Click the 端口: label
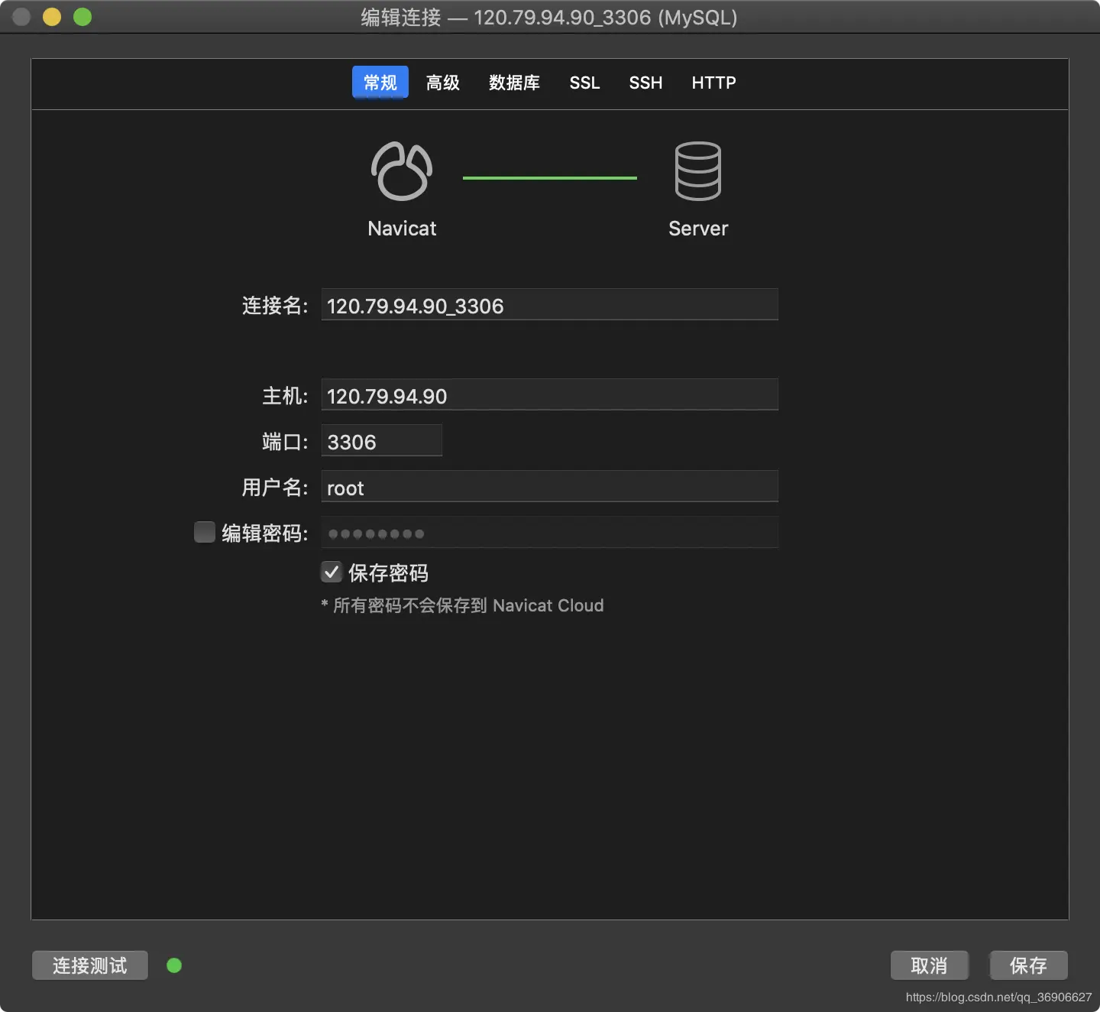 coord(285,442)
